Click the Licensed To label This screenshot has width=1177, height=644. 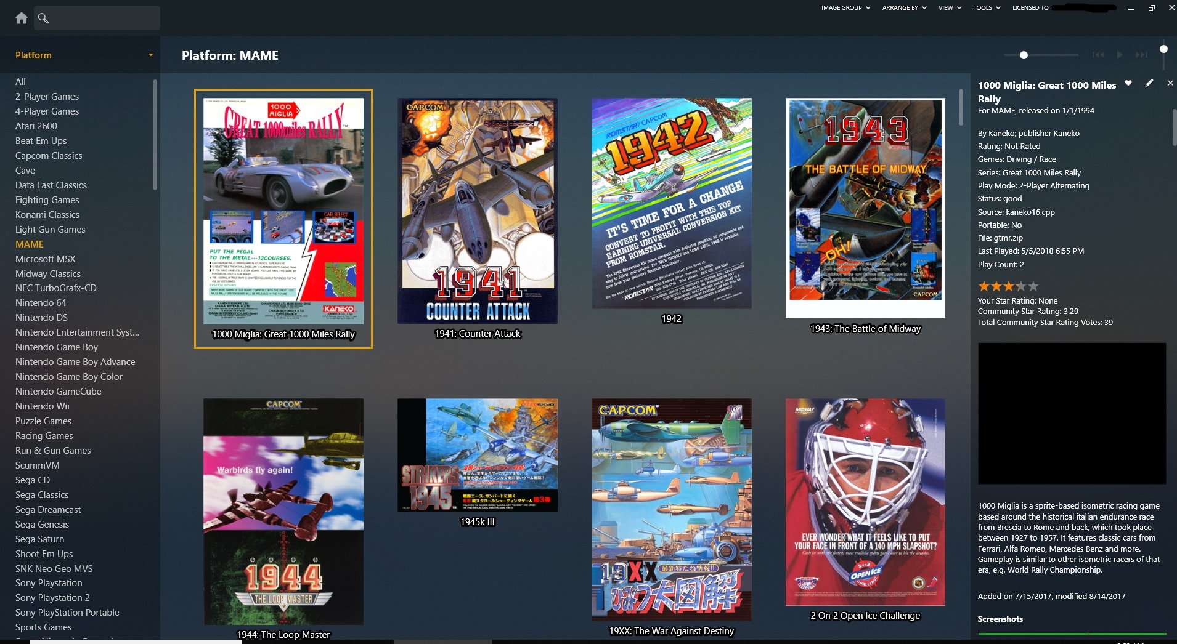(x=1030, y=7)
